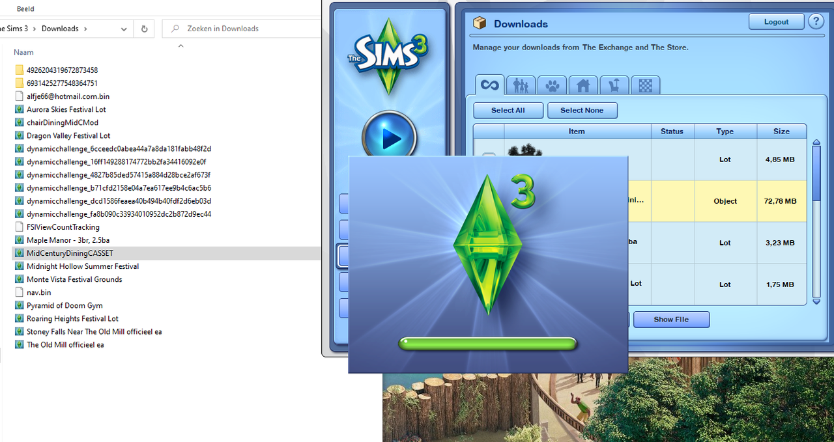Screen dimensions: 834x442
Task: Select the MidCenturyDiningCASSET file
Action: pyautogui.click(x=70, y=253)
